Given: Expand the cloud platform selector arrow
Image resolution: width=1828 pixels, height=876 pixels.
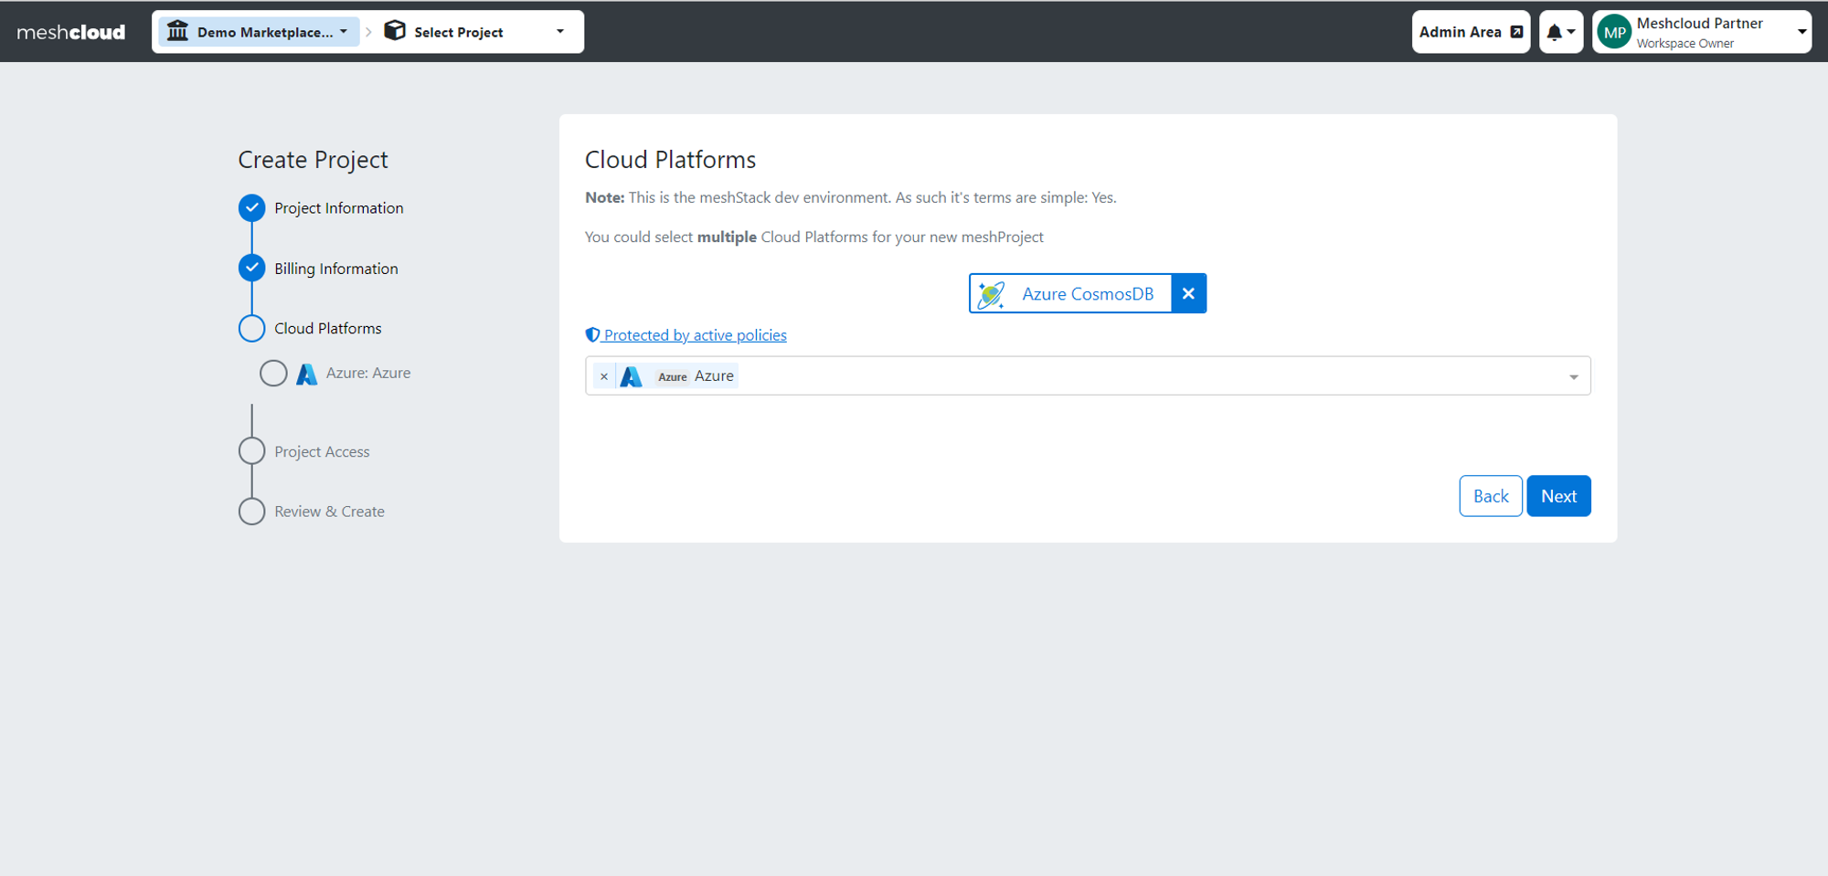Looking at the screenshot, I should (1573, 376).
